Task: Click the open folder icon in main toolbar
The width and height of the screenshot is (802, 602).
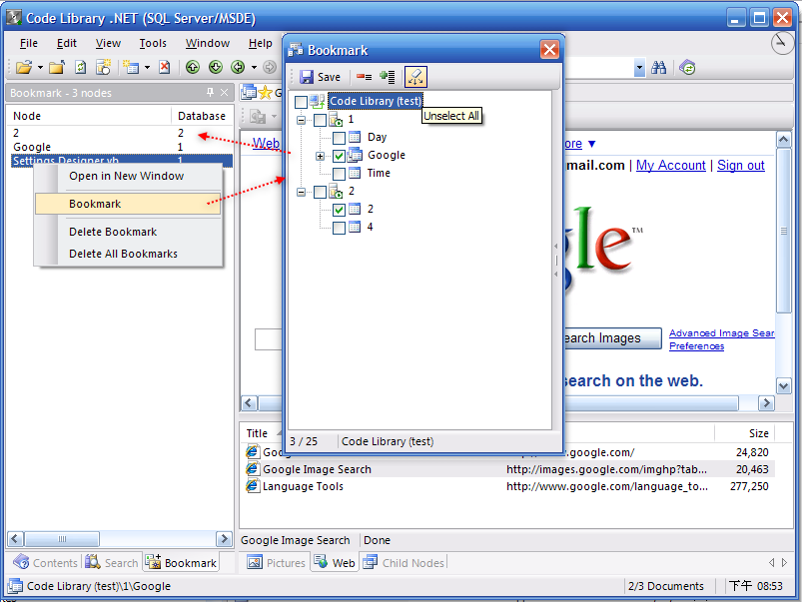Action: (24, 67)
